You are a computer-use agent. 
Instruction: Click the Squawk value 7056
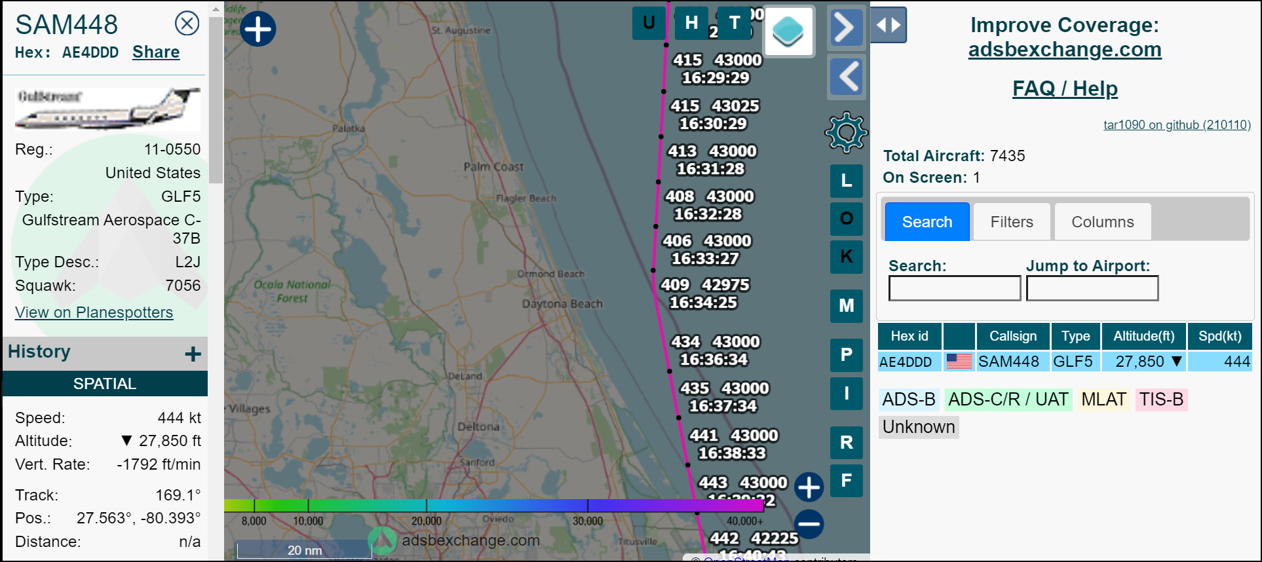183,286
